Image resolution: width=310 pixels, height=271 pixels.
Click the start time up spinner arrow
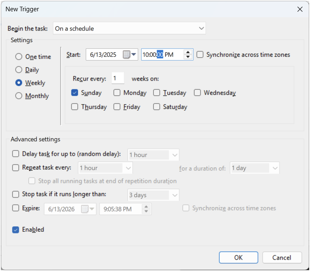click(188, 52)
